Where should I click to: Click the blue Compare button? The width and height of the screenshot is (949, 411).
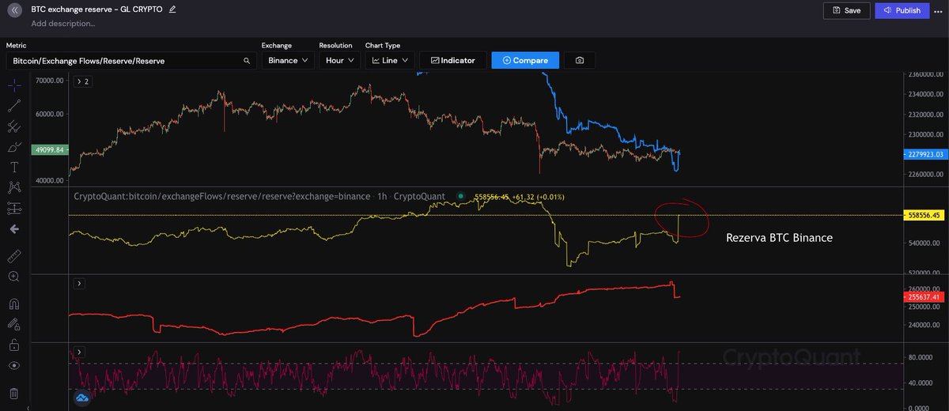[x=525, y=60]
